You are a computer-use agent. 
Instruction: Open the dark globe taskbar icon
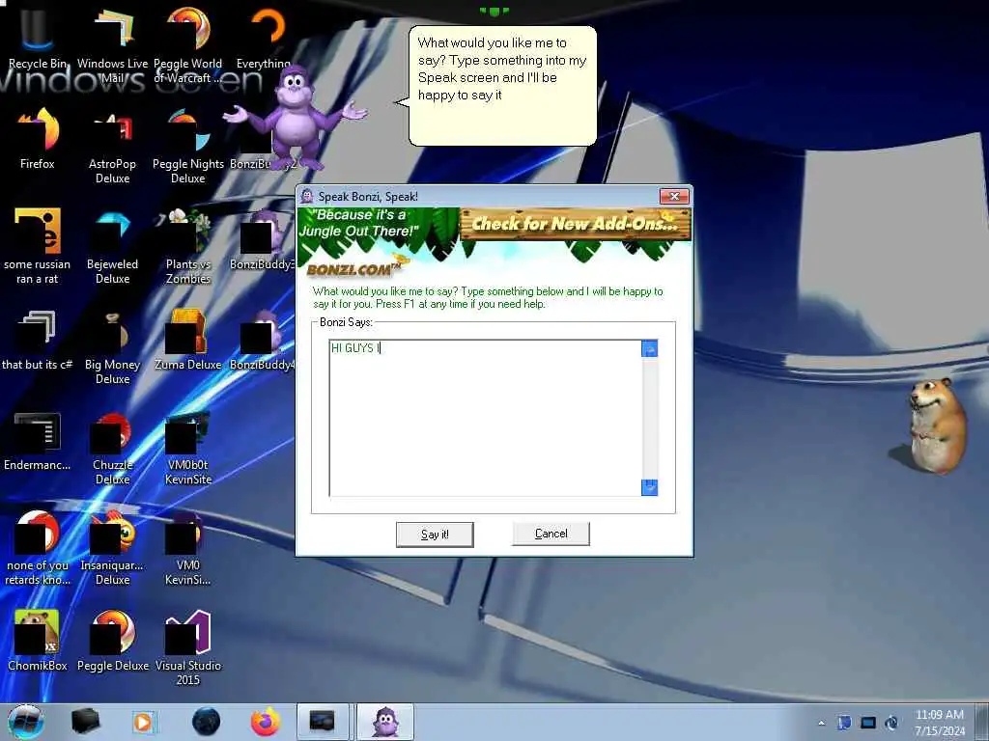coord(207,722)
